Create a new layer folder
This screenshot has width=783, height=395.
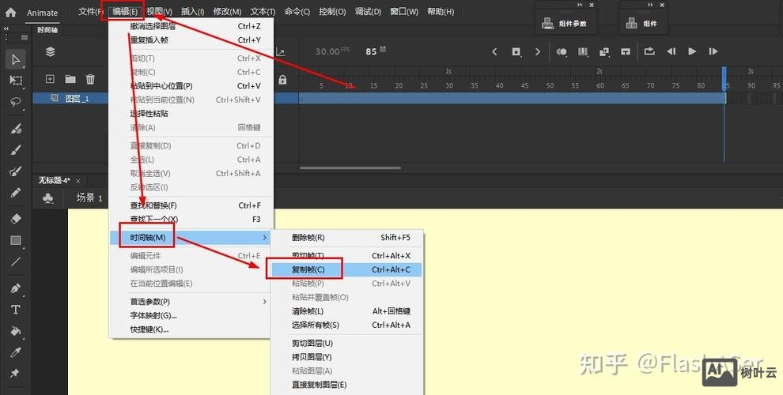(70, 79)
